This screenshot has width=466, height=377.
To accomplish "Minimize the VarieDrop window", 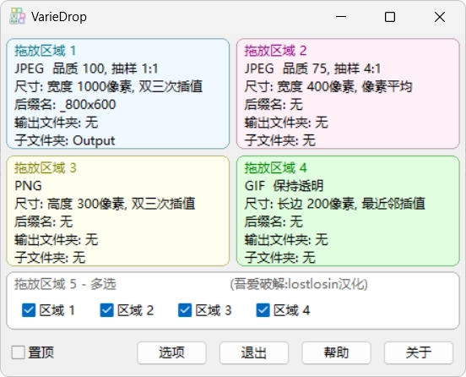I will tap(341, 17).
